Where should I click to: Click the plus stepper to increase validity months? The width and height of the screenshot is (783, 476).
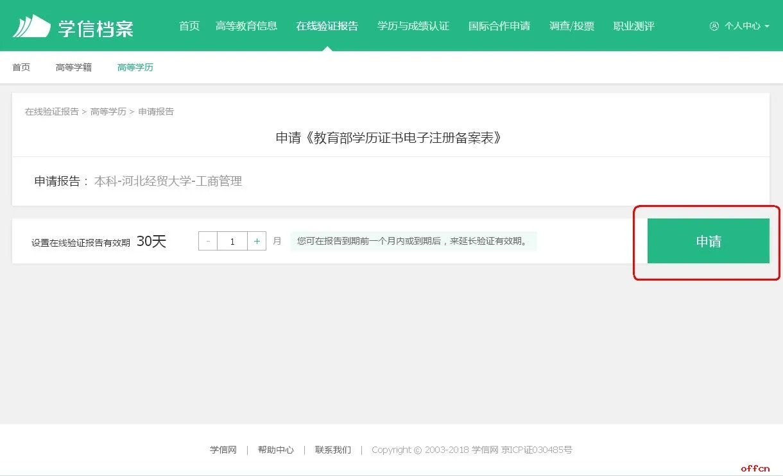(x=257, y=241)
